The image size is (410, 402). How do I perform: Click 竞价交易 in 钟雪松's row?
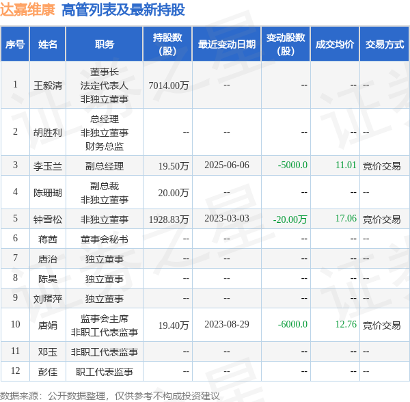(x=381, y=219)
